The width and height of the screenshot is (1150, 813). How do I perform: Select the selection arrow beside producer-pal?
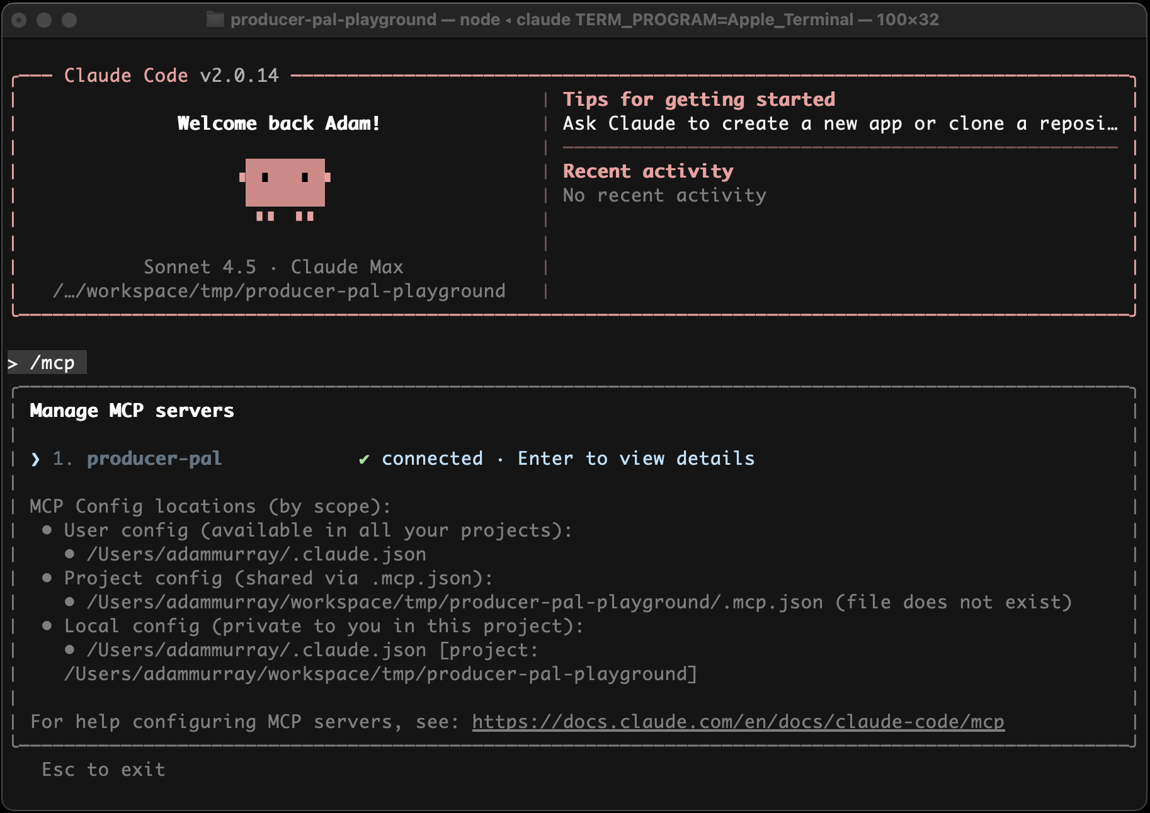pos(35,459)
